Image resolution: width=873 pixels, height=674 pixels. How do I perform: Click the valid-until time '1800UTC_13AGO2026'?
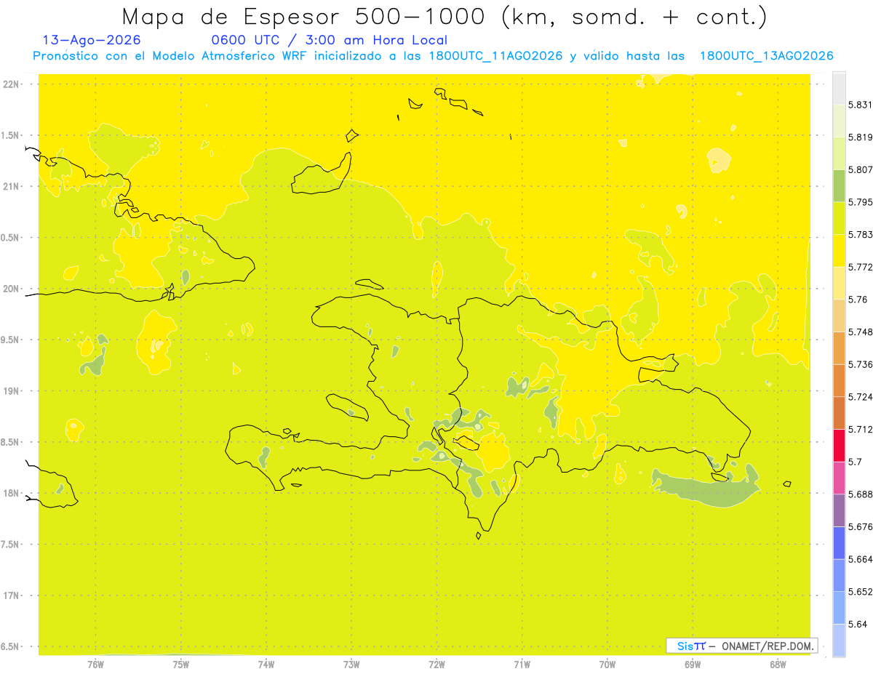click(x=766, y=56)
